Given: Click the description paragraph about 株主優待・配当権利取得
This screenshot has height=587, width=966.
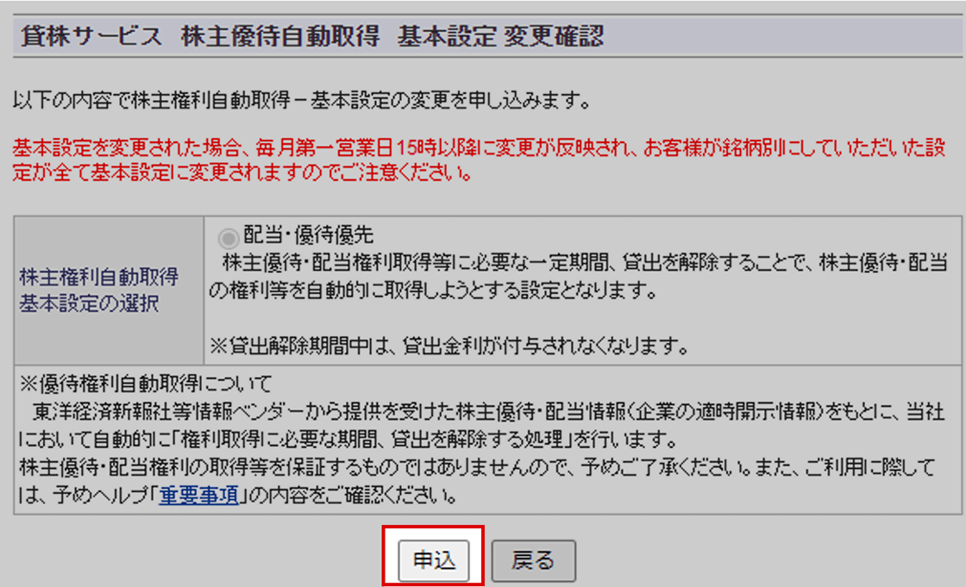Looking at the screenshot, I should [578, 276].
